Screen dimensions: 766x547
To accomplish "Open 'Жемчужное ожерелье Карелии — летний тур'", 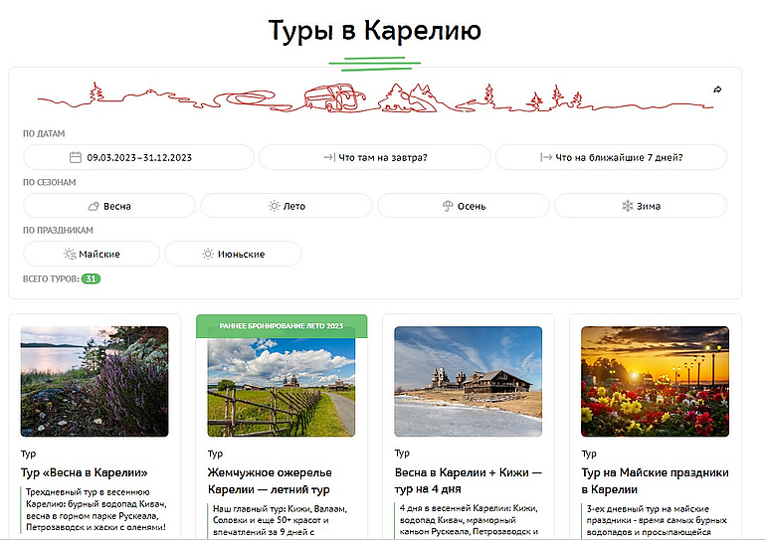I will click(x=270, y=480).
